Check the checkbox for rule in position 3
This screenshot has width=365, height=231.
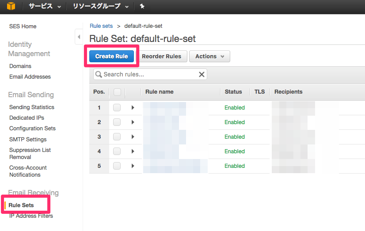tap(117, 137)
